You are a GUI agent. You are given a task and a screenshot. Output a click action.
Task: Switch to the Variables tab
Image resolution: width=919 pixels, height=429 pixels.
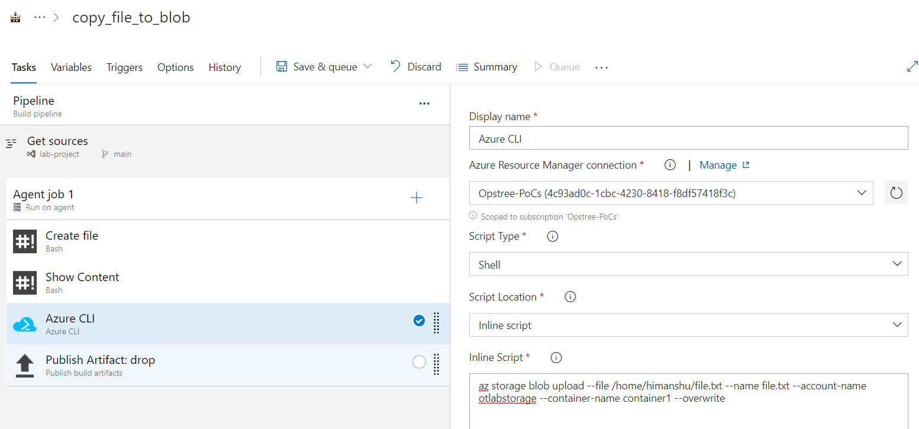[x=71, y=67]
